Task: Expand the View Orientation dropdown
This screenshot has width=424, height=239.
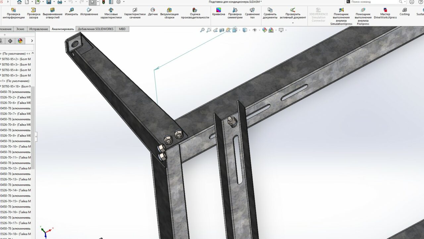Action: point(239,30)
